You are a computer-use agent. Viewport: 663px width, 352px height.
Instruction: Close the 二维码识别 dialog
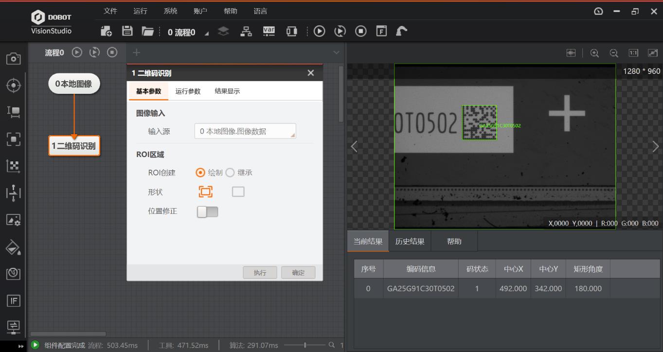[311, 73]
